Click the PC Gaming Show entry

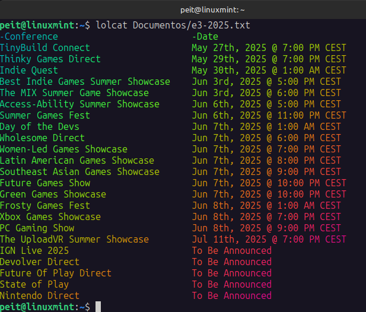[37, 228]
